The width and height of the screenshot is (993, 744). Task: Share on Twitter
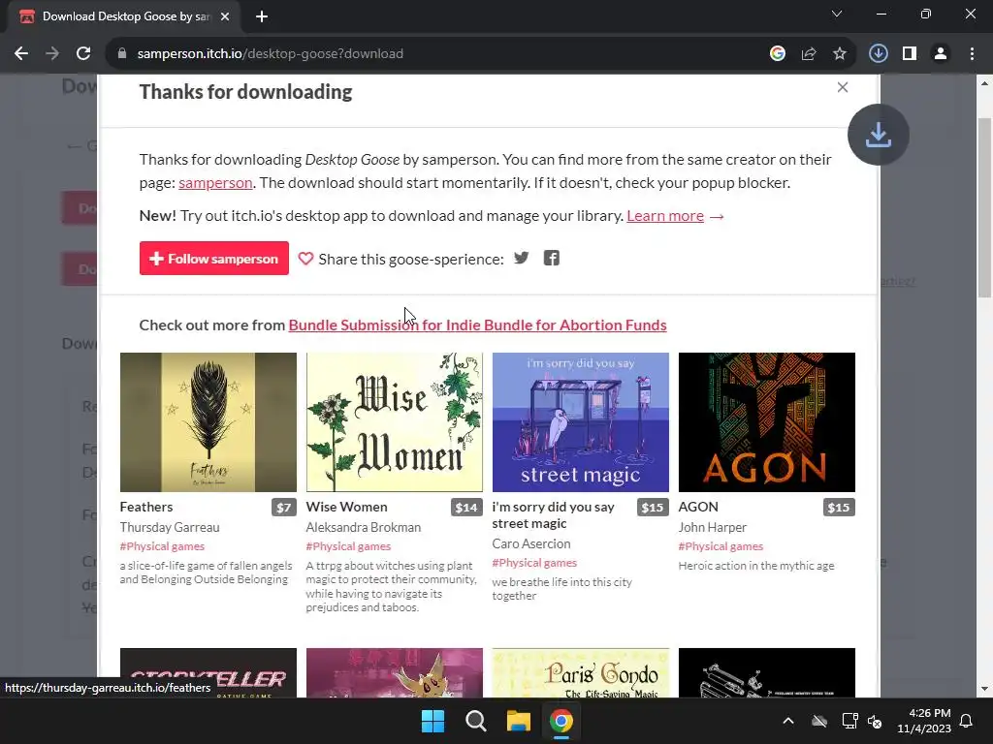[521, 258]
